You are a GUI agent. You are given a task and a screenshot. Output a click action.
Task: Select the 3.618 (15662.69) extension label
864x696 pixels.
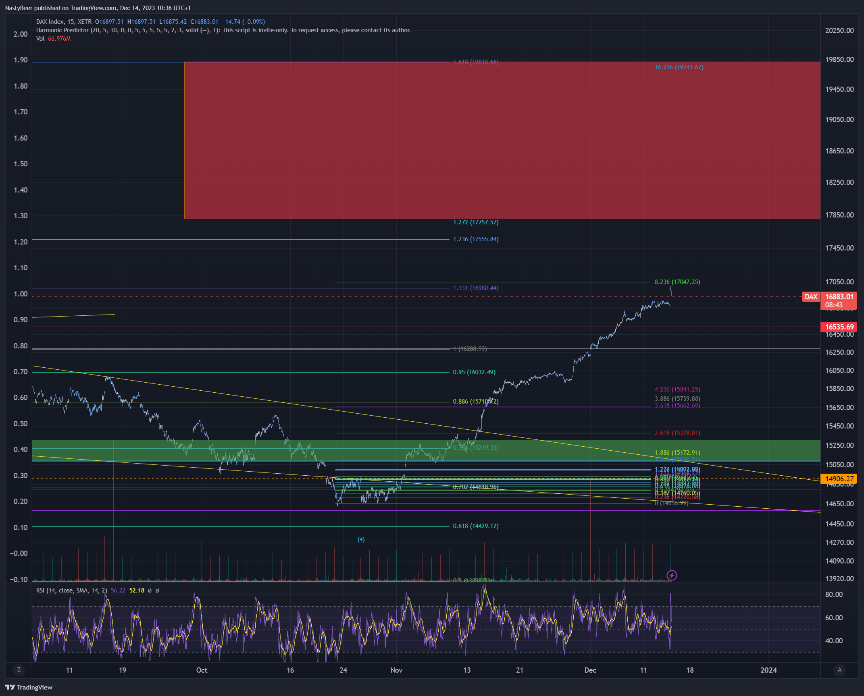point(677,406)
